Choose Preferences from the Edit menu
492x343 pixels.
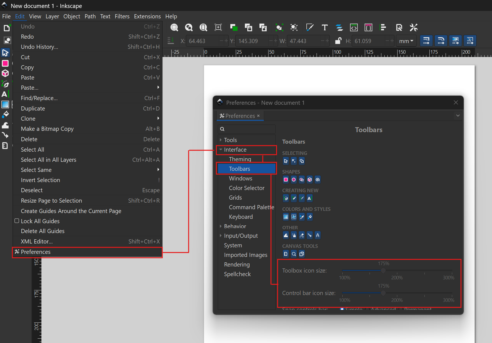88,252
